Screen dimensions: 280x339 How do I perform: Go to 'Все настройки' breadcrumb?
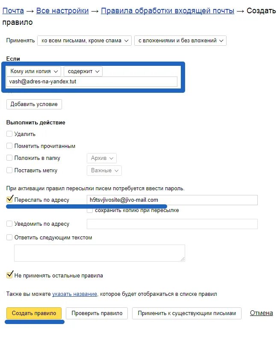(x=62, y=11)
